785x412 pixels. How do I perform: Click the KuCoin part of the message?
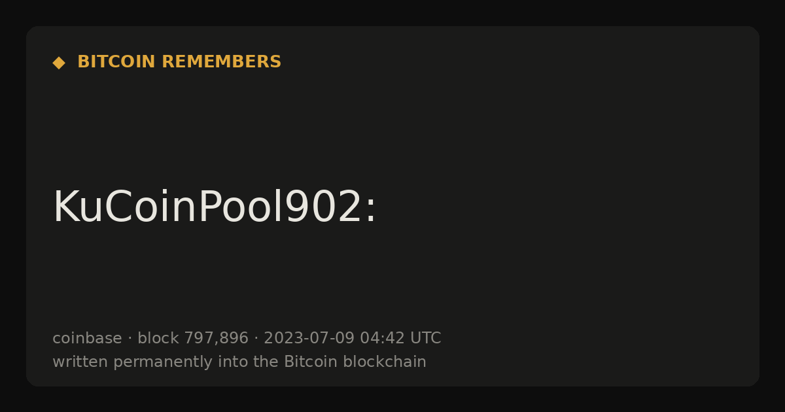coord(125,207)
